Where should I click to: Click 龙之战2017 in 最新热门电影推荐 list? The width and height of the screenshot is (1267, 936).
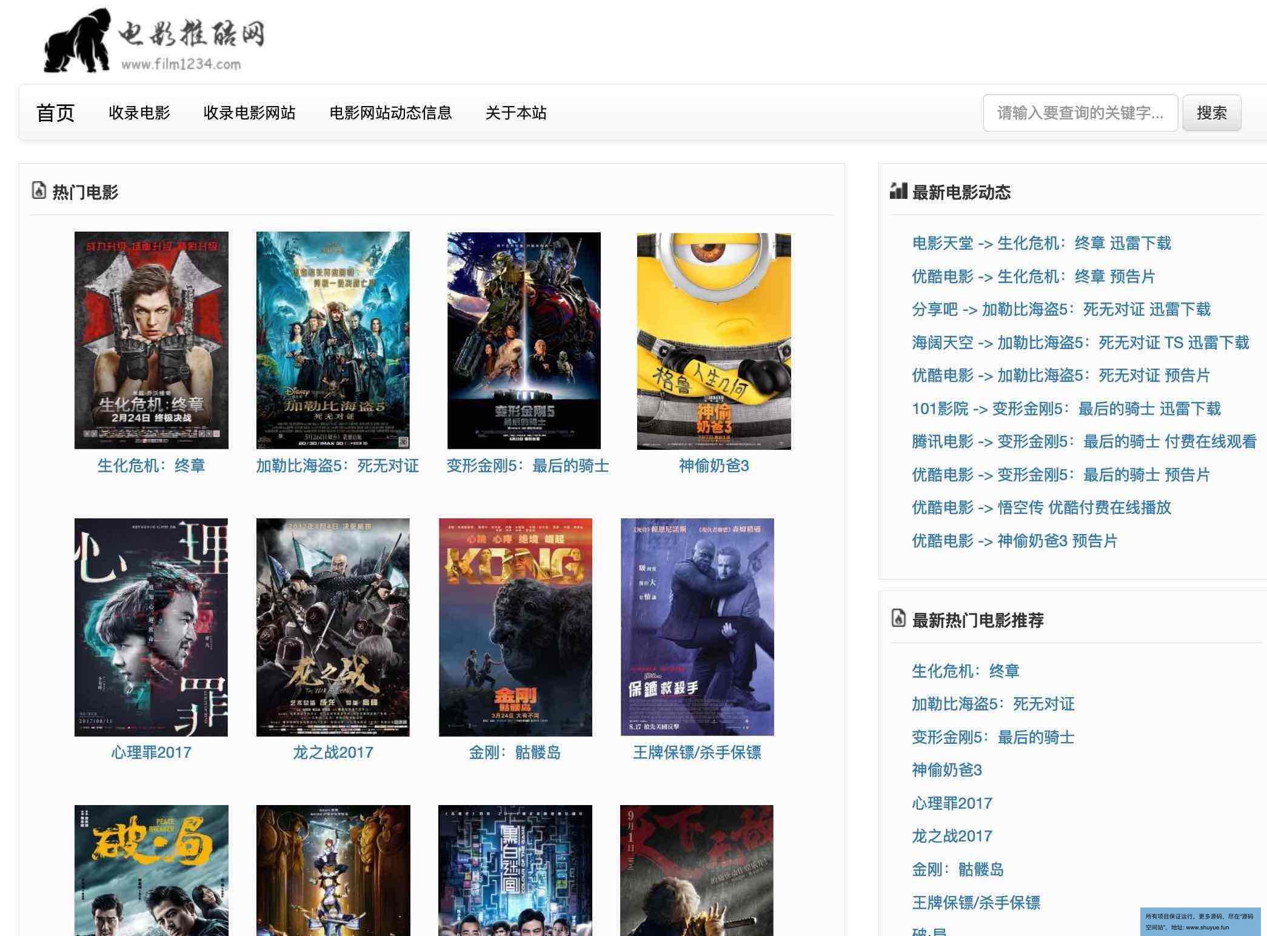click(x=952, y=836)
